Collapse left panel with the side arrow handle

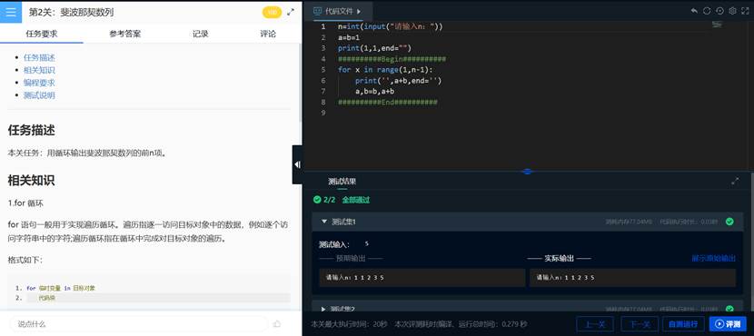coord(297,164)
